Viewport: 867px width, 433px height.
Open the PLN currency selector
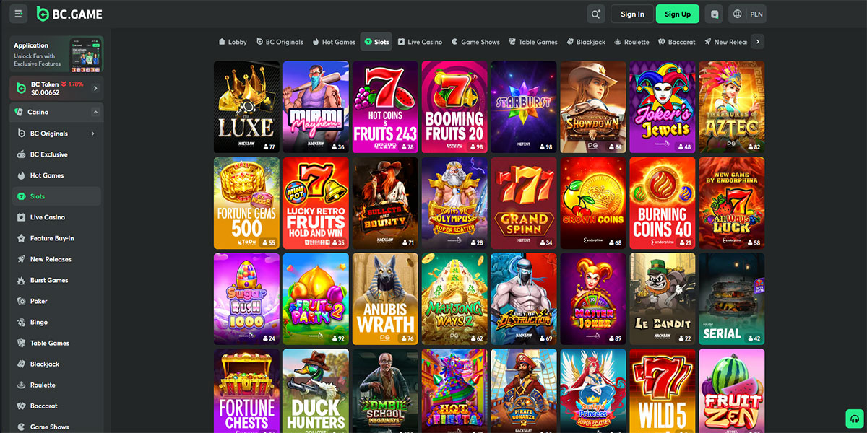[756, 14]
